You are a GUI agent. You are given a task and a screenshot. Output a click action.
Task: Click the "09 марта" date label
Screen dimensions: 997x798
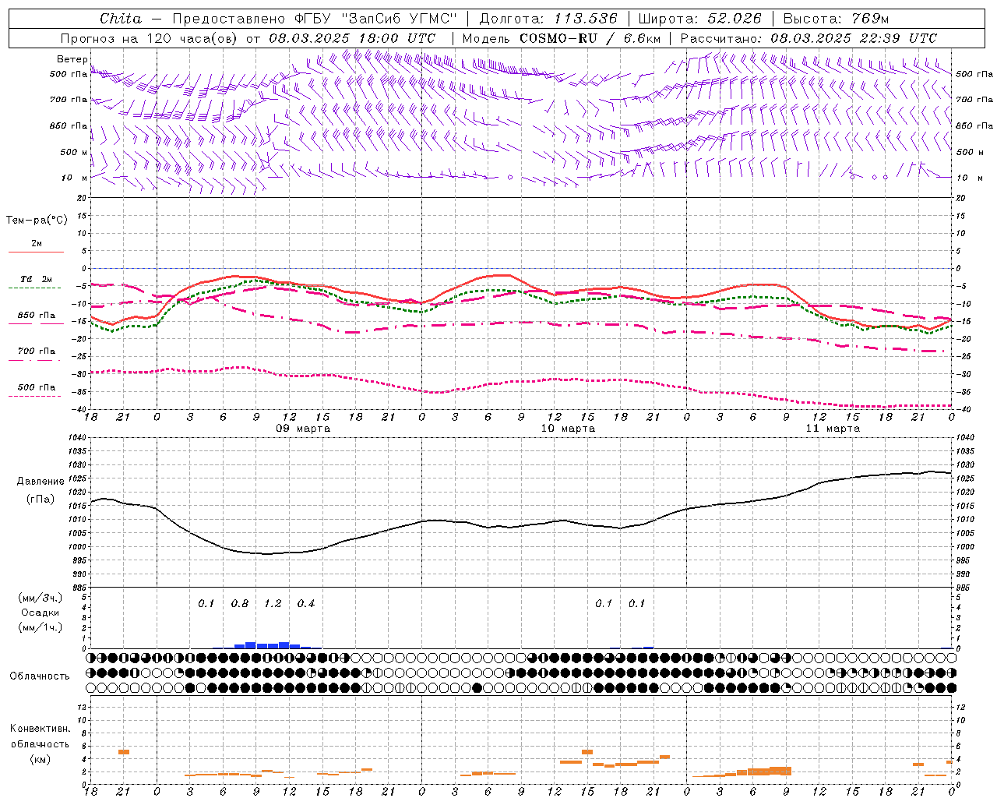pyautogui.click(x=303, y=429)
